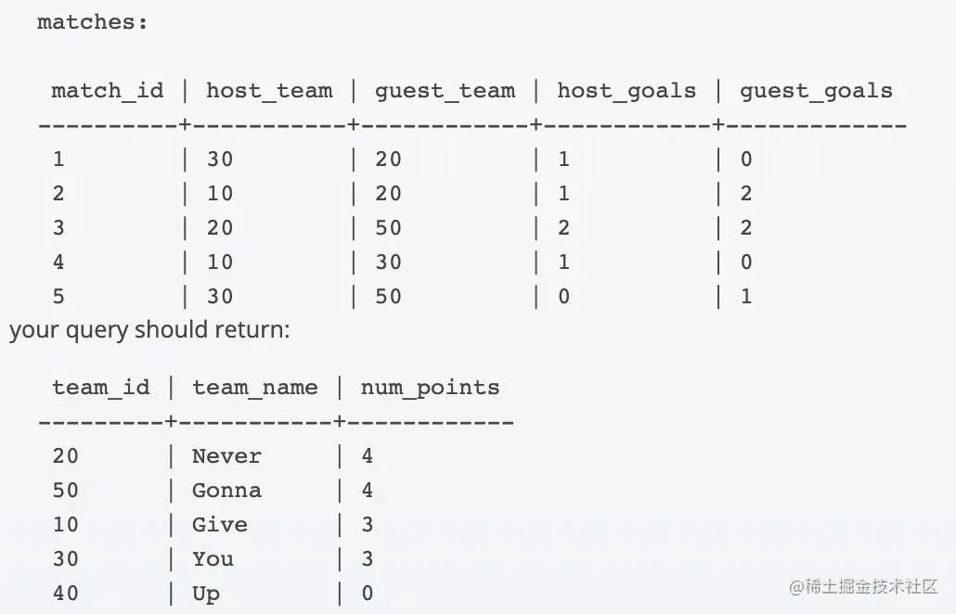Click the host_goals column header
The image size is (956, 614).
pos(626,91)
